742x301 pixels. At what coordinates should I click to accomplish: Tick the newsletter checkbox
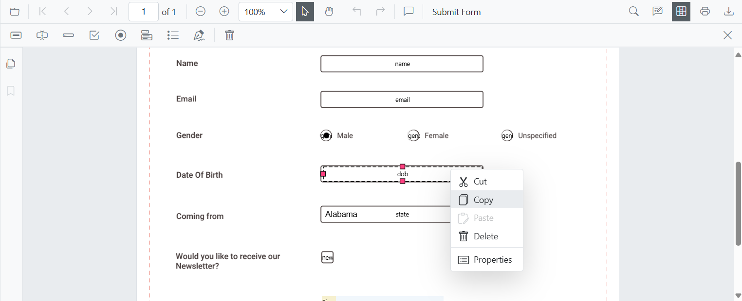(x=328, y=257)
